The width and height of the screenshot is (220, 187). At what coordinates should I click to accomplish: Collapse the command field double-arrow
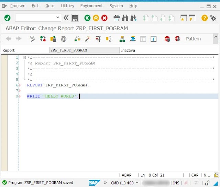pyautogui.click(x=66, y=18)
